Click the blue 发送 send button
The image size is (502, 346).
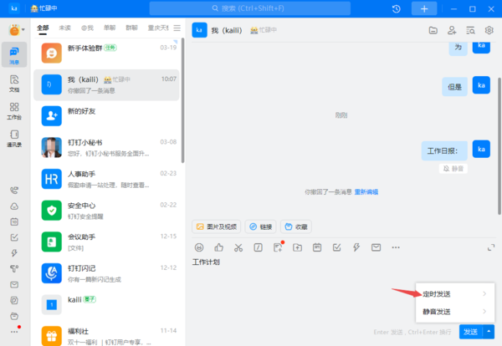470,332
